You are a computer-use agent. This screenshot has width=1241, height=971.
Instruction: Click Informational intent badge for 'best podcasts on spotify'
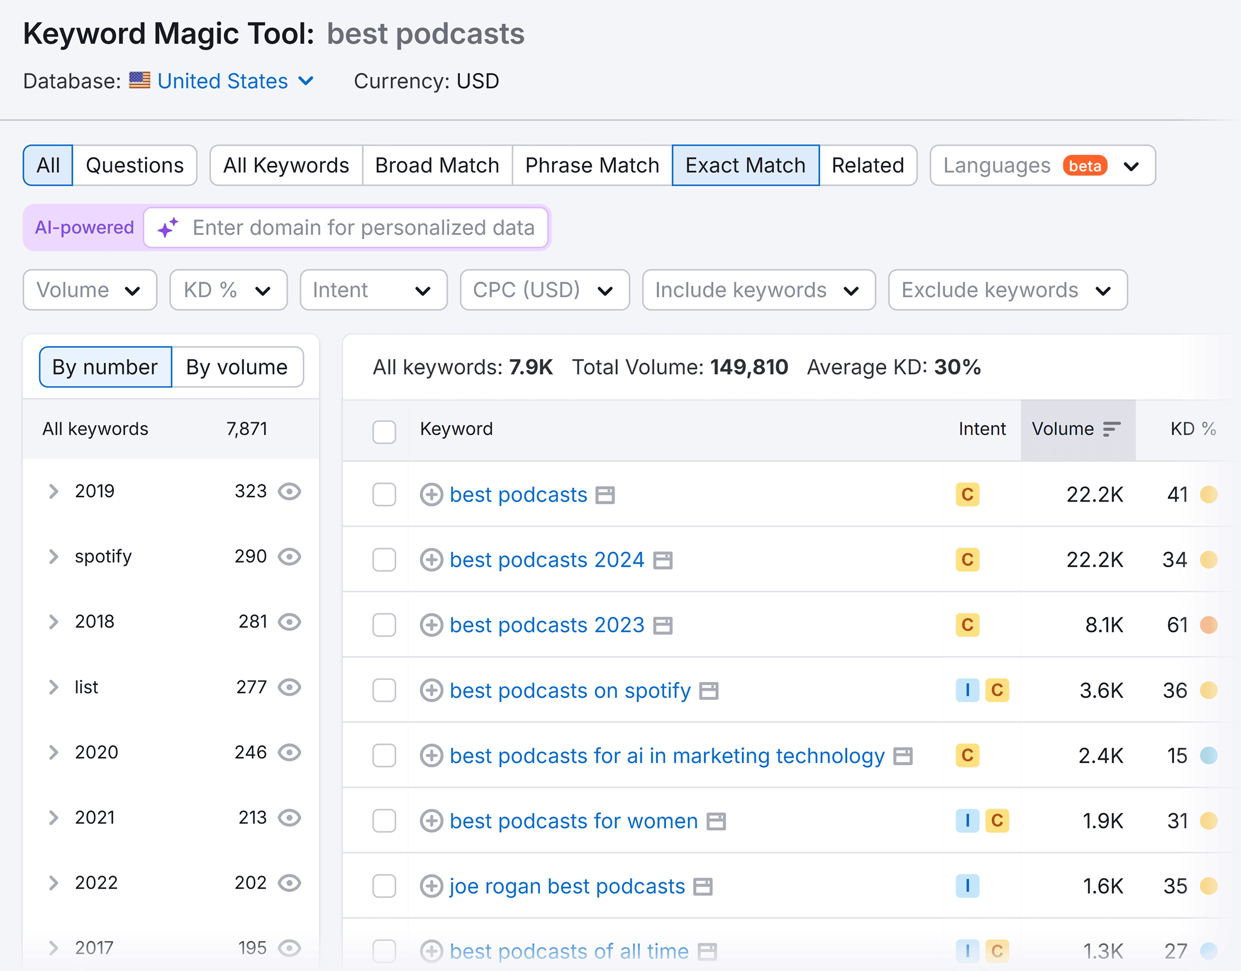967,690
